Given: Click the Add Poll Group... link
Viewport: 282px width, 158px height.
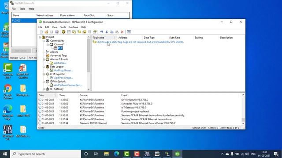Looking at the screenshot, I should tap(63, 78).
